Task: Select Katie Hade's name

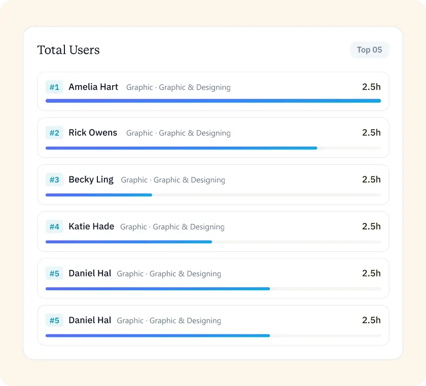Action: [x=91, y=226]
